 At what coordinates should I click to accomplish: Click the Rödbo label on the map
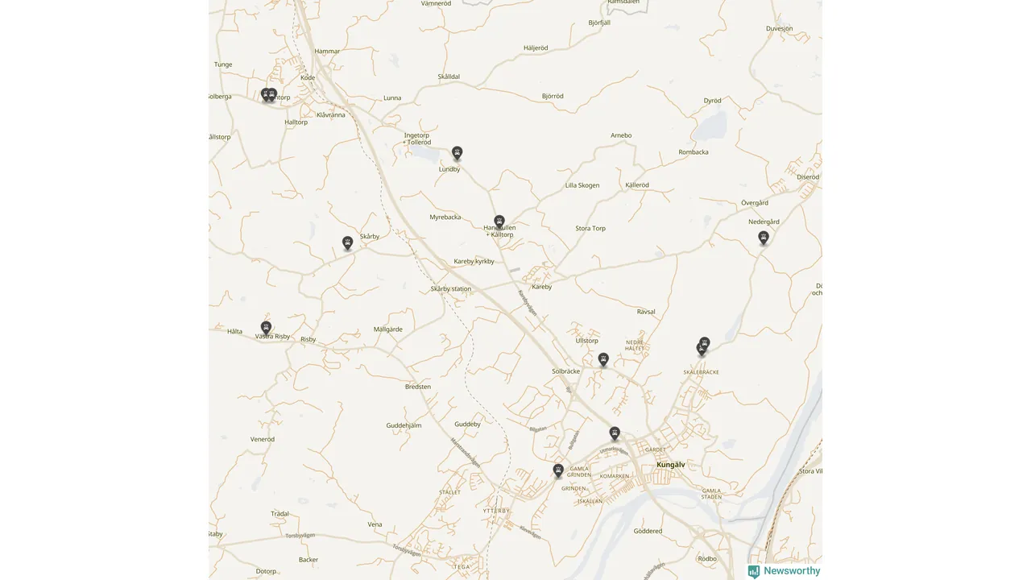point(707,558)
